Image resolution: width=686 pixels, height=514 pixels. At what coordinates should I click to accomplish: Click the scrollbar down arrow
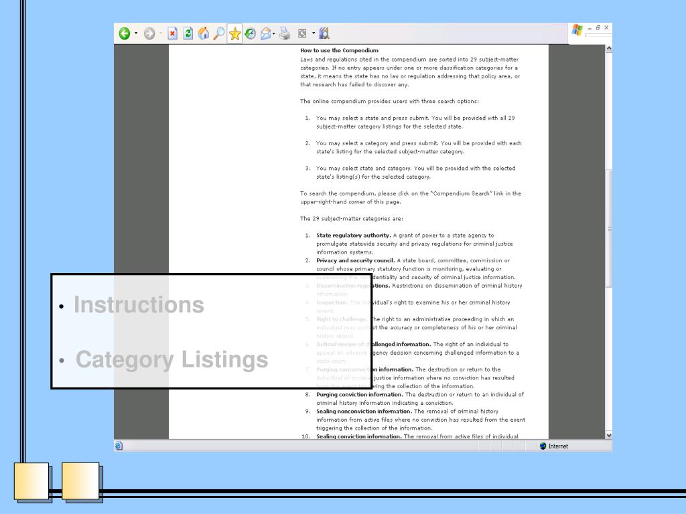pos(608,435)
